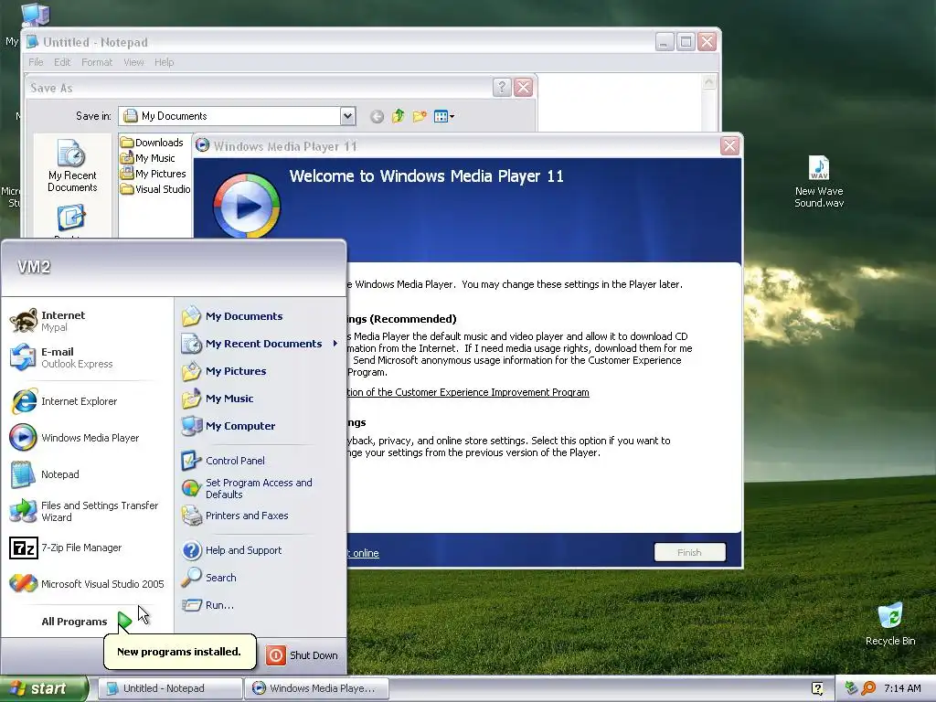
Task: Open My Music in Start menu
Action: tap(261, 399)
